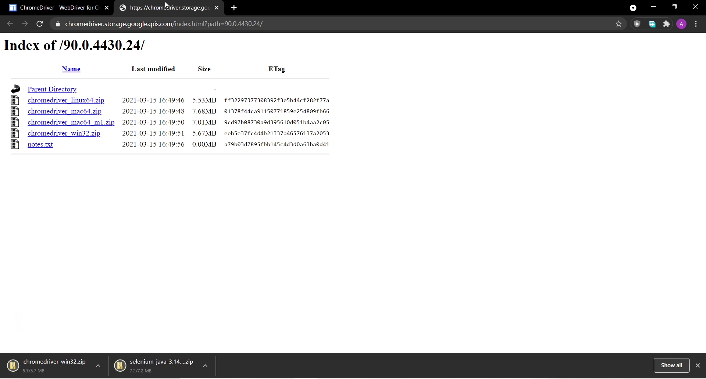Go back to the previous page
Image resolution: width=706 pixels, height=379 pixels.
(x=10, y=24)
